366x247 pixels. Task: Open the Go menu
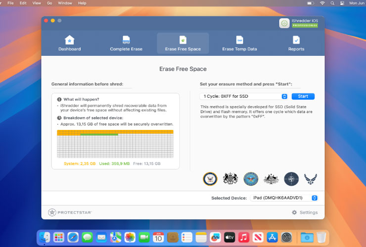coord(49,3)
